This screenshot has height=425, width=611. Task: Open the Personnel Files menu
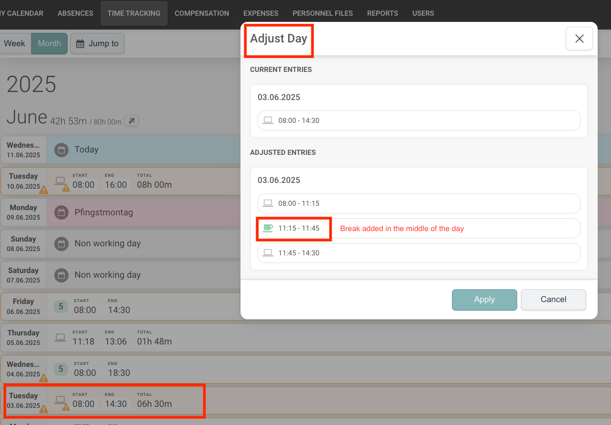pos(322,13)
